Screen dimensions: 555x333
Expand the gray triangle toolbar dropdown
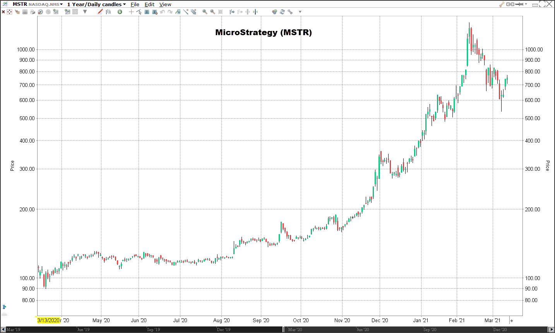point(85,12)
